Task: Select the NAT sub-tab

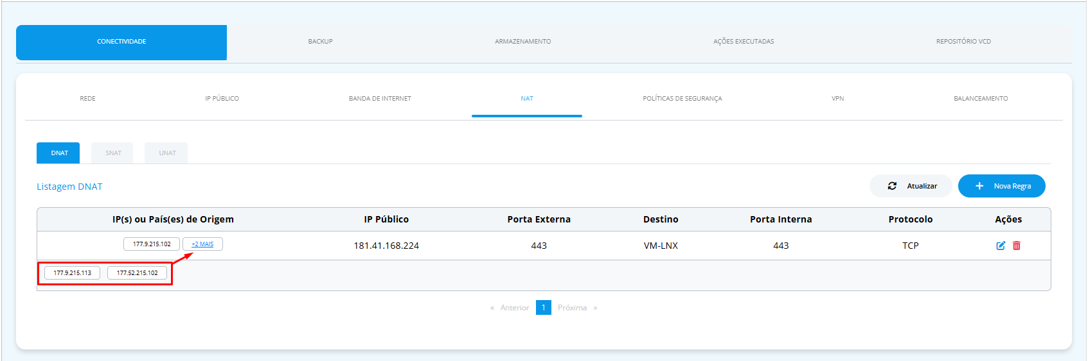Action: (527, 99)
